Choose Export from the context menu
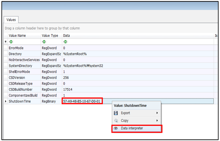220x141 pixels. [137, 113]
